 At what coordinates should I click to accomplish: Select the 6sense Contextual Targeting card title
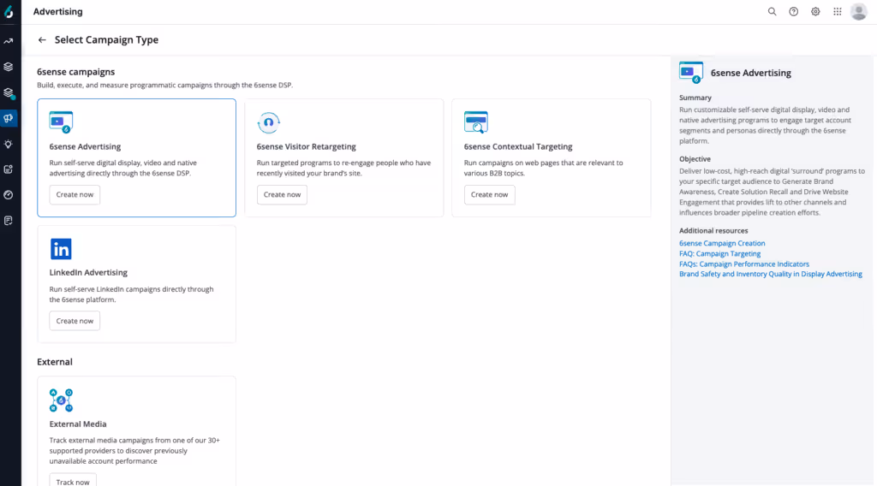518,146
